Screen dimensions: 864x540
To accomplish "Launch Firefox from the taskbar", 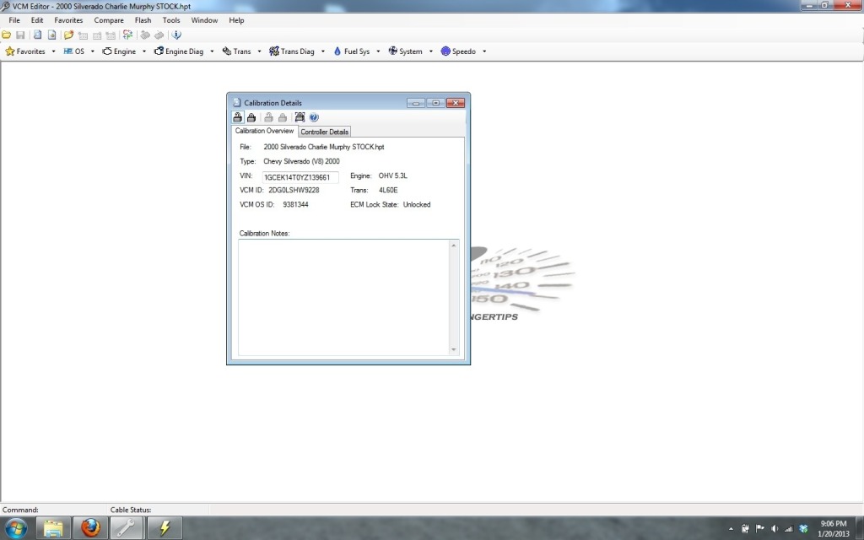I will [90, 528].
